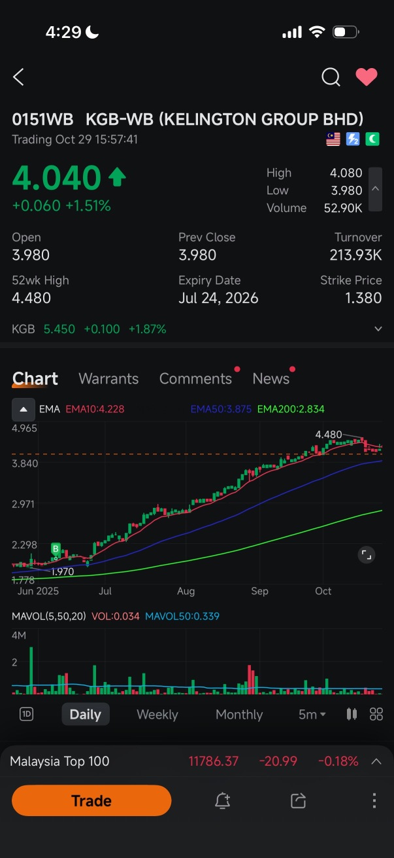This screenshot has height=858, width=394.
Task: Tap the 0151WB KGB-WB title
Action: [188, 119]
